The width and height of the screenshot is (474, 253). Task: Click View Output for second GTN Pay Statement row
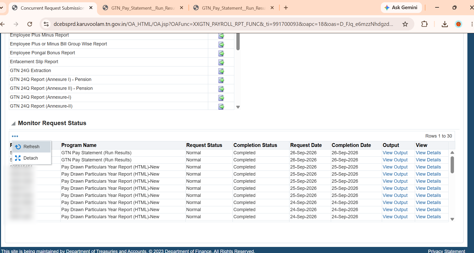coord(395,160)
